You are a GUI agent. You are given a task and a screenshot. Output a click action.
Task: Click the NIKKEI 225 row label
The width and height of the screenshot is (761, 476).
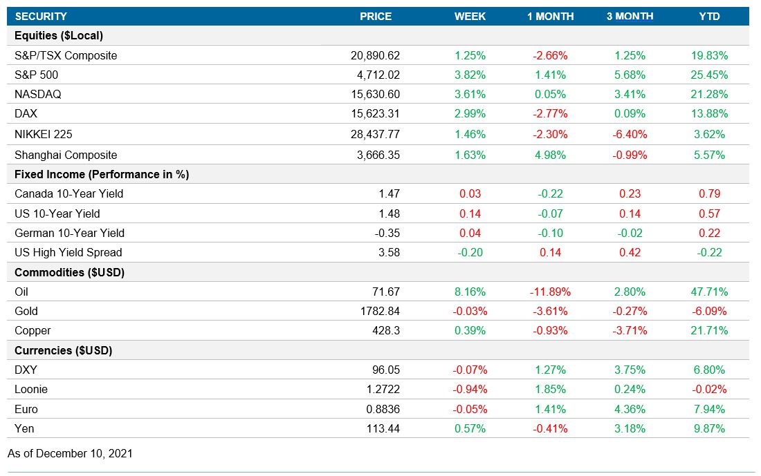[43, 134]
